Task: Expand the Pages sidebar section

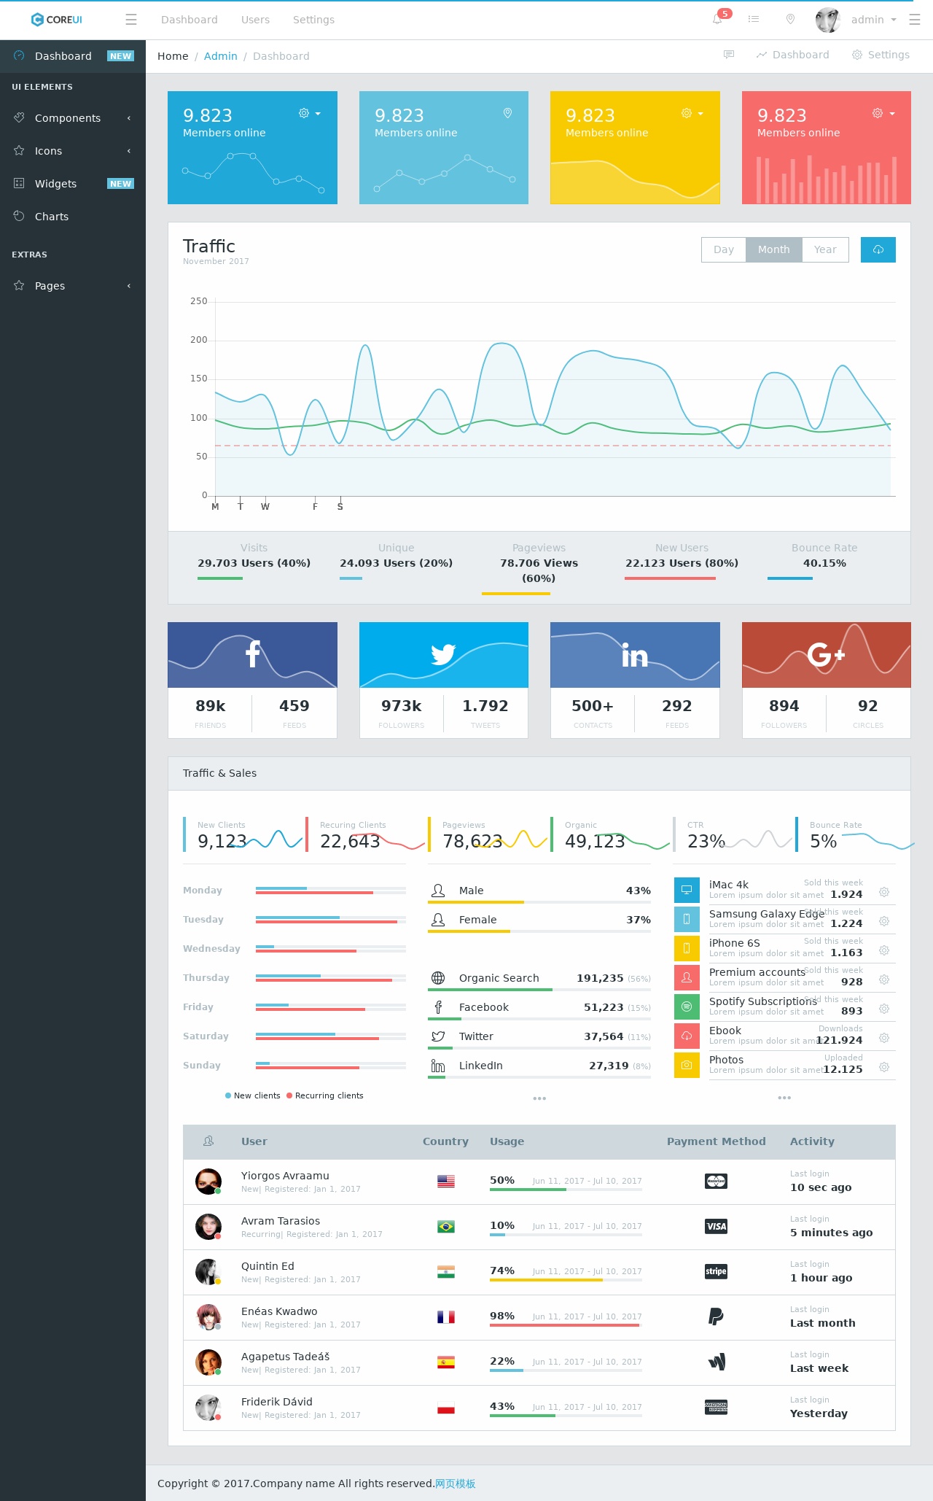Action: coord(73,286)
